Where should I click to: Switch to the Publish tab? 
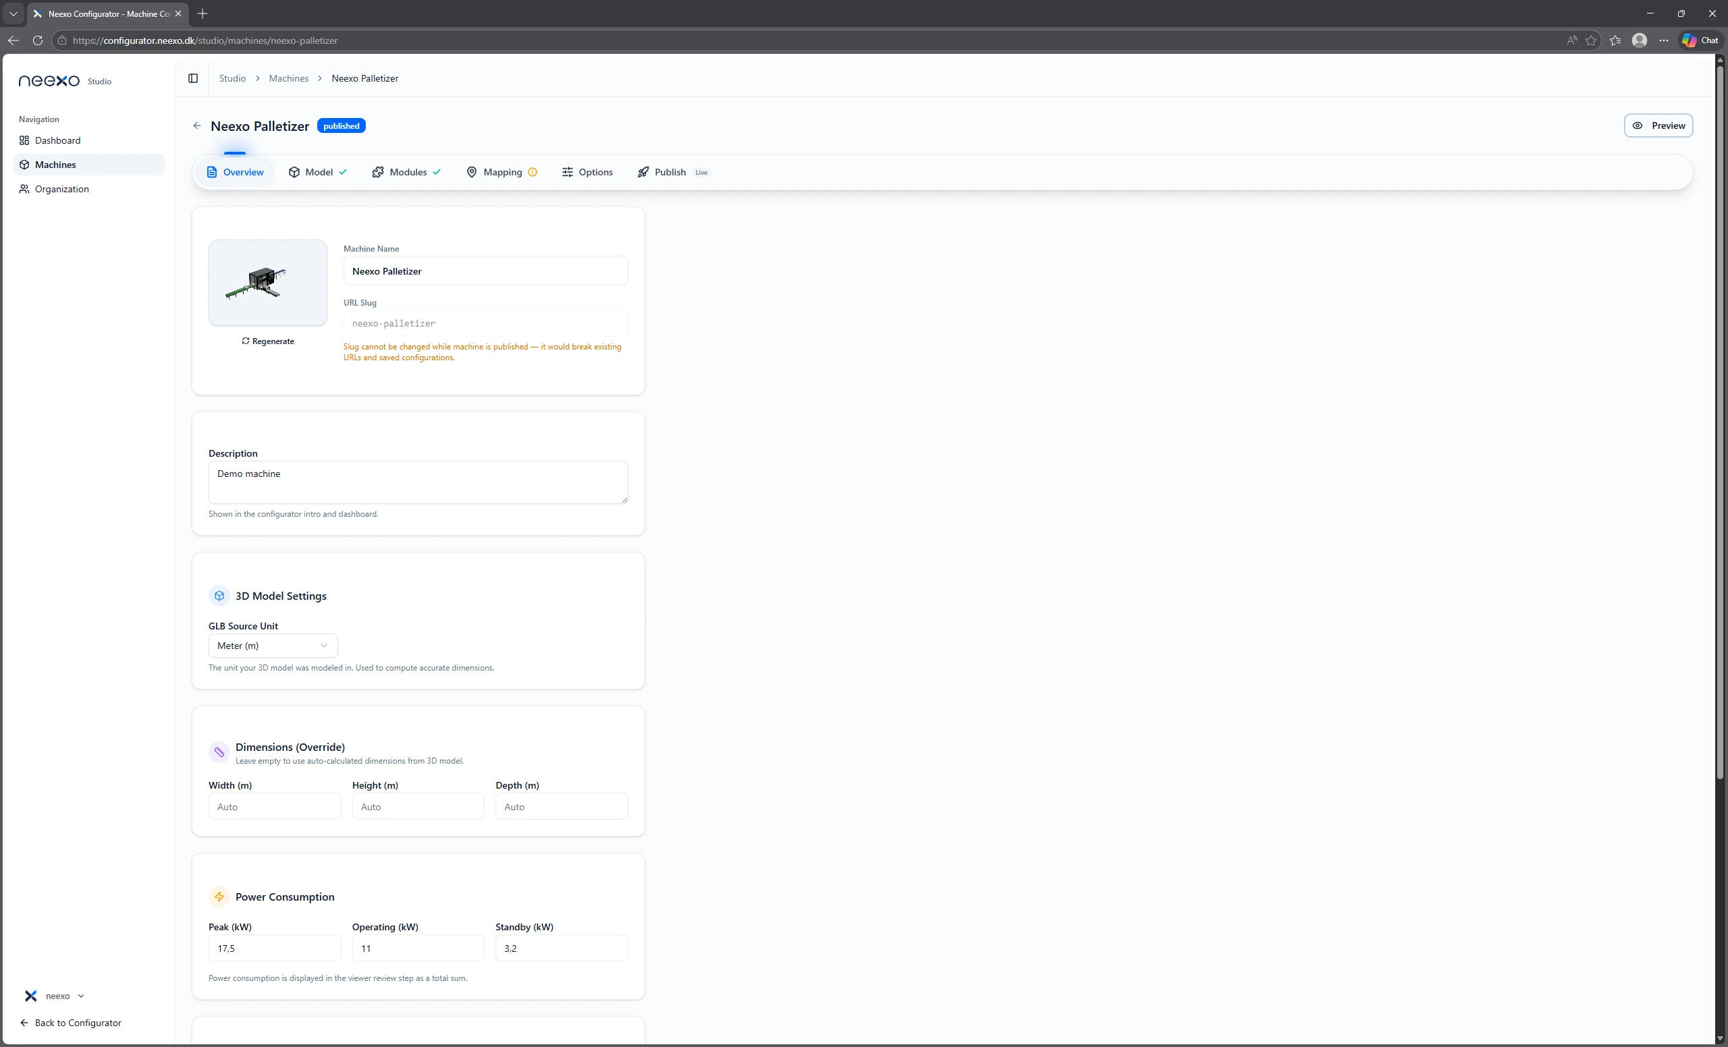point(672,173)
